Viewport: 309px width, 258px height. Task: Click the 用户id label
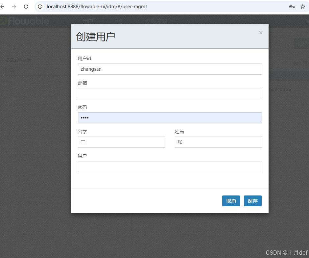coord(84,59)
